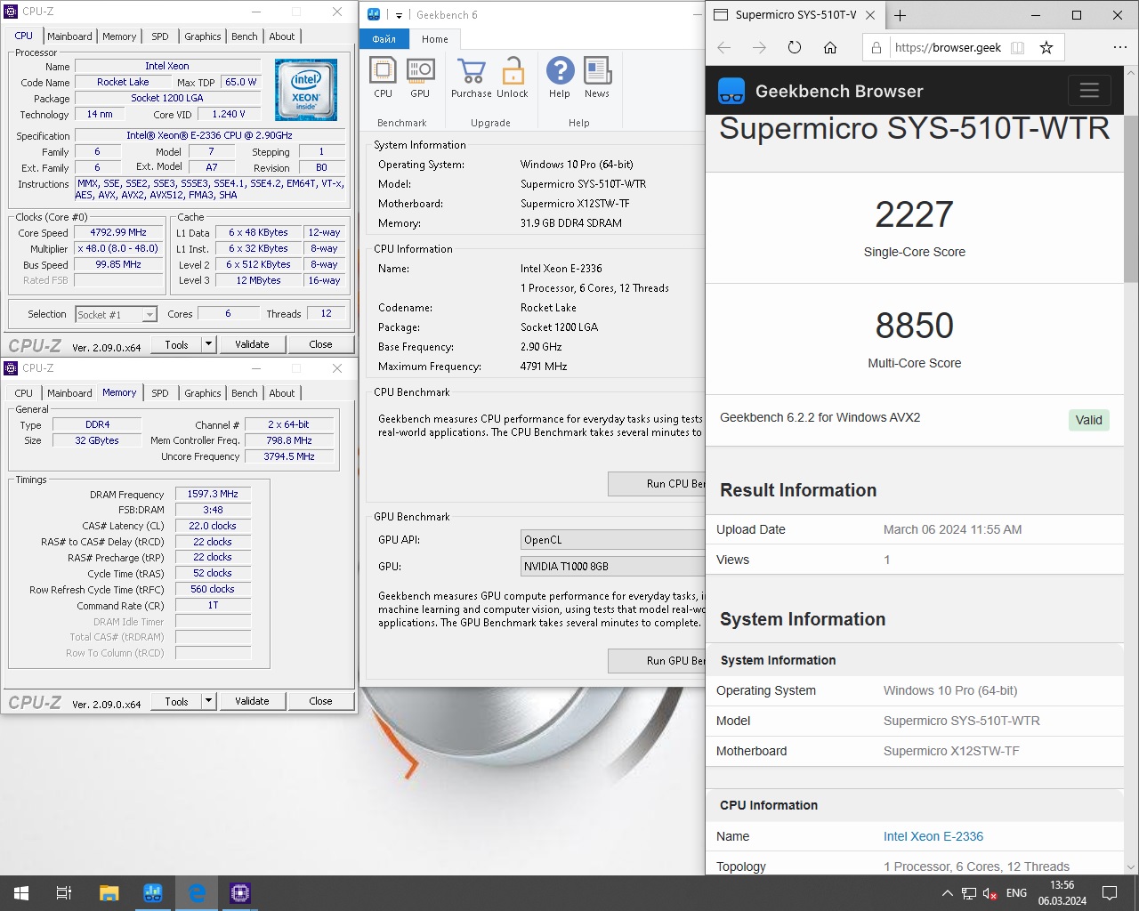This screenshot has height=911, width=1139.
Task: Click the ENG language indicator in taskbar
Action: click(x=1016, y=893)
